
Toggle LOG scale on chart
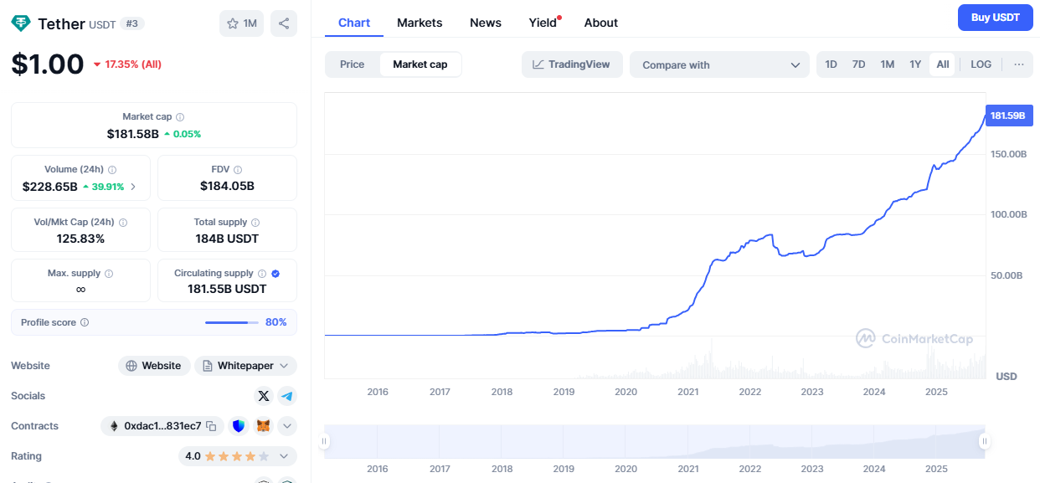click(981, 64)
